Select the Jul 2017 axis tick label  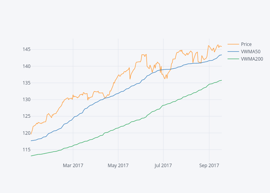coord(163,166)
